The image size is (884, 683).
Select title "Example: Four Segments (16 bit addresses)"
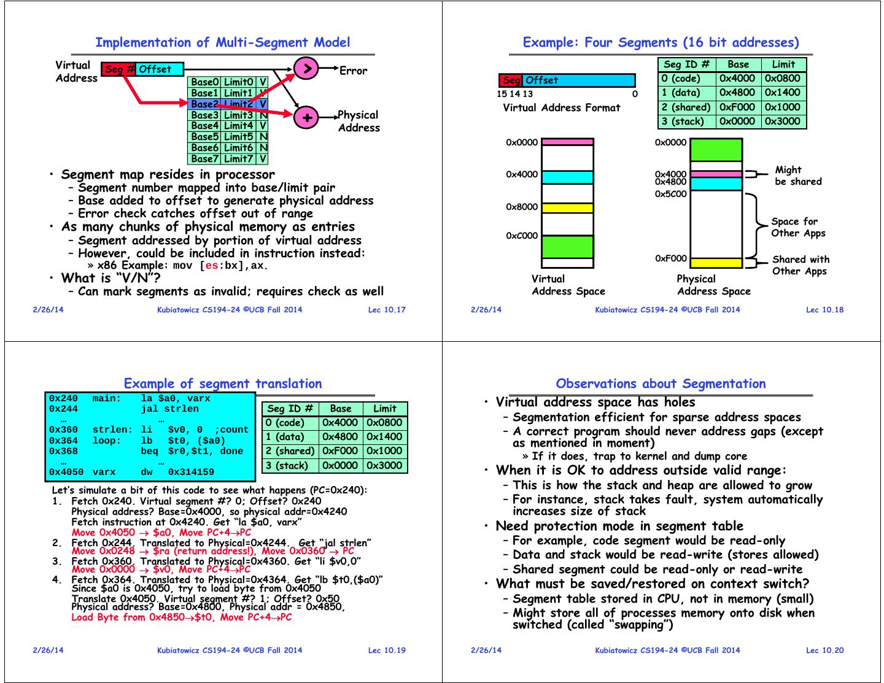(x=661, y=42)
